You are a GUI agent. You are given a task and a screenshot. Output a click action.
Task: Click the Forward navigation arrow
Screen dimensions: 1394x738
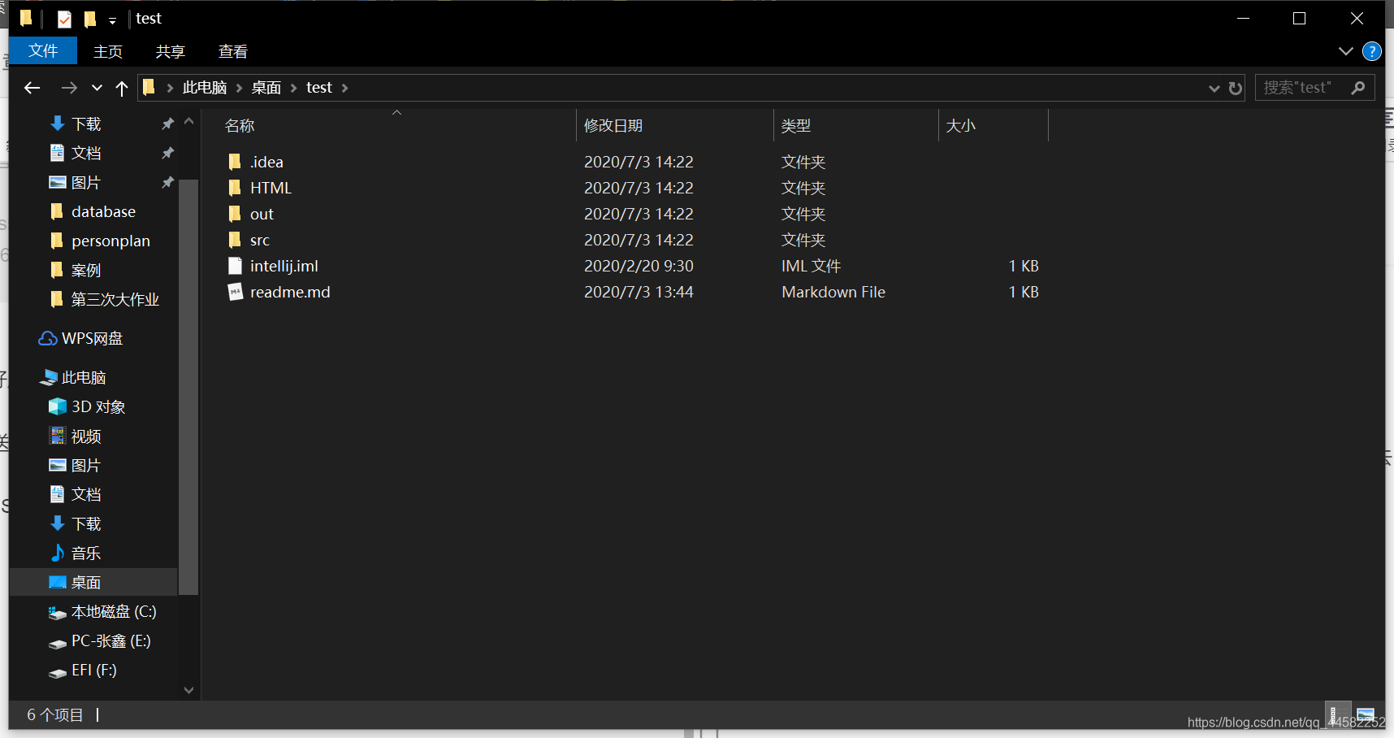click(70, 88)
